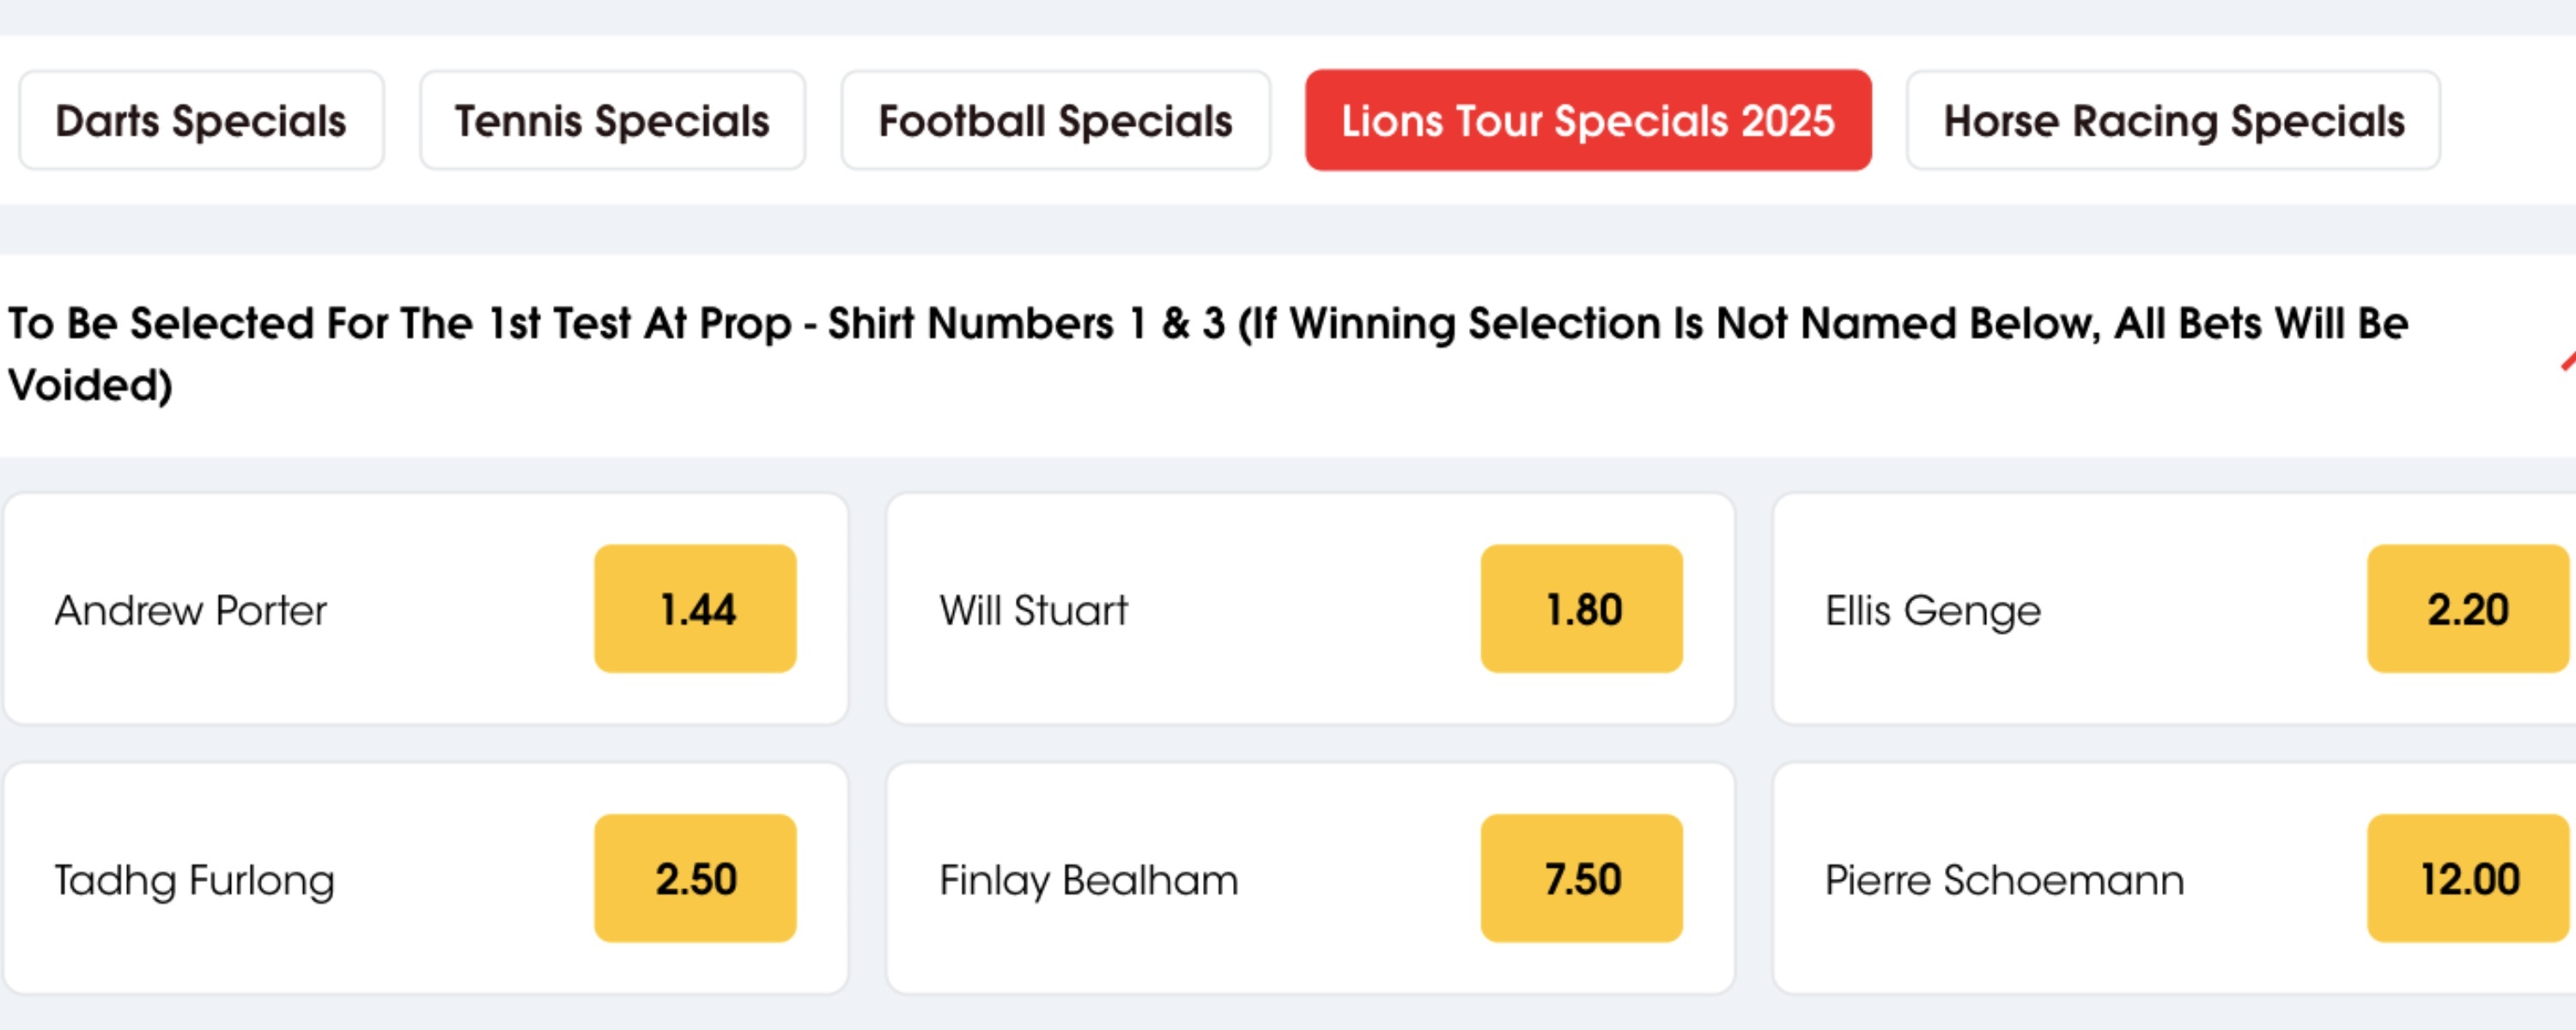
Task: Select the Ellis Genge name text
Action: [x=1932, y=611]
